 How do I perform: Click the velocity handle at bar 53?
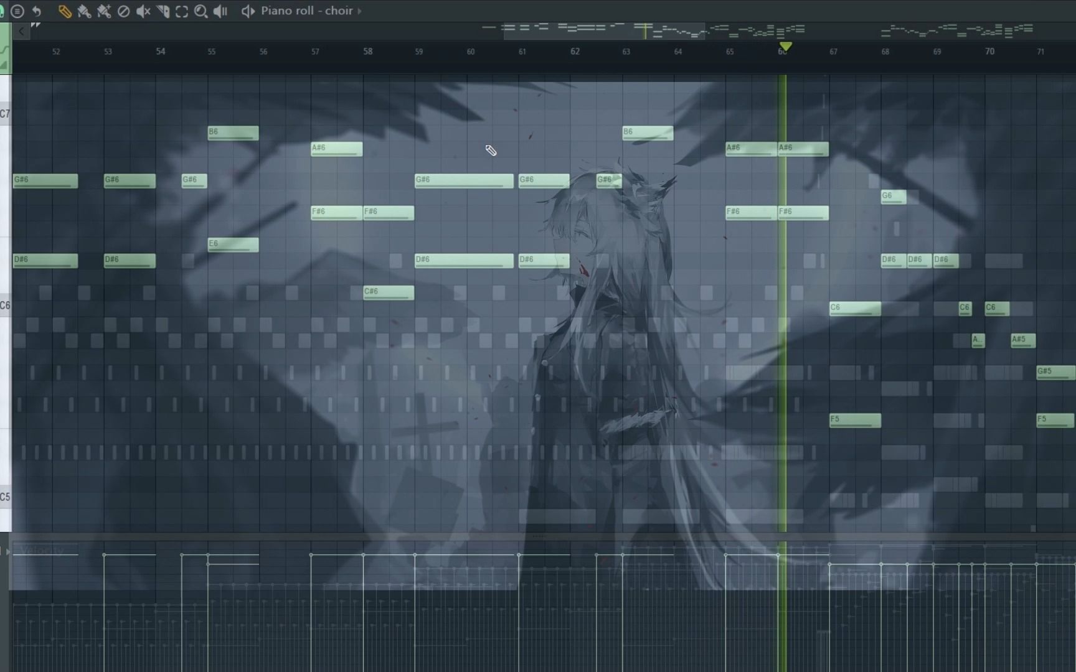(104, 554)
